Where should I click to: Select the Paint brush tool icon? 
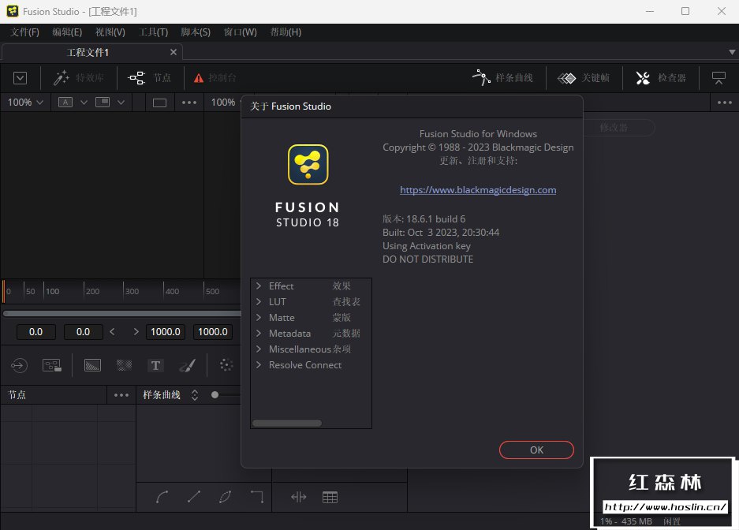[x=187, y=365]
